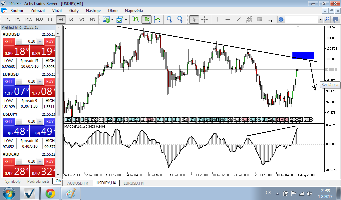
Task: Toggle the M15 timeframe button
Action: pyautogui.click(x=29, y=19)
